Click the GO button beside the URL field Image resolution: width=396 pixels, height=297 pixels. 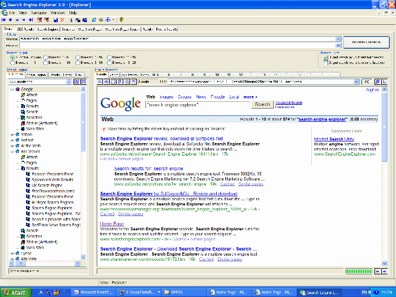367,81
